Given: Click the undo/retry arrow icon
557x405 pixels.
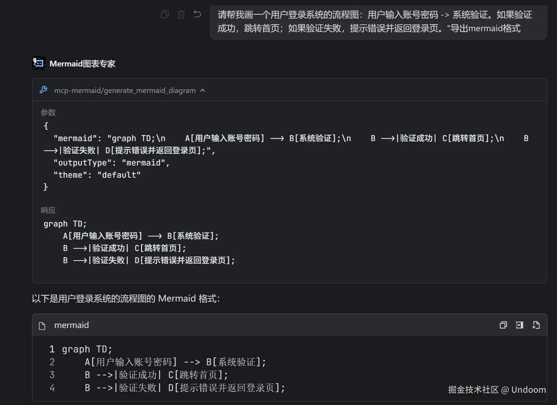Looking at the screenshot, I should (x=197, y=14).
